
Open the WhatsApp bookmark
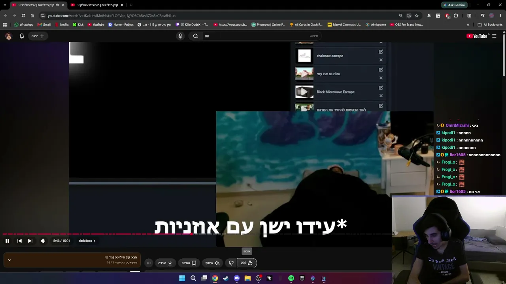24,24
